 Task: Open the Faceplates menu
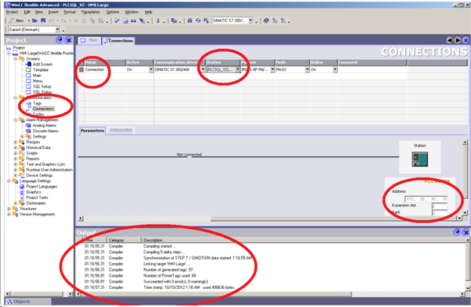point(91,12)
